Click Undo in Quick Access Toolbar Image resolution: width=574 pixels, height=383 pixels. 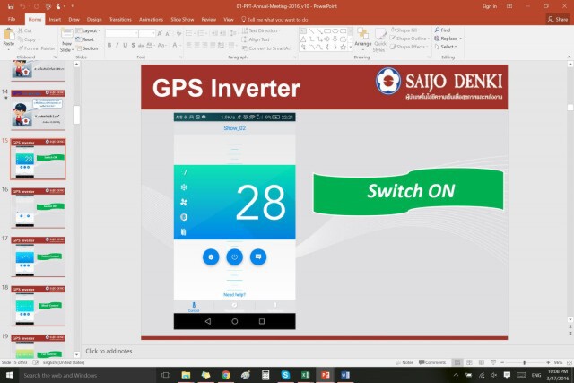pos(22,6)
